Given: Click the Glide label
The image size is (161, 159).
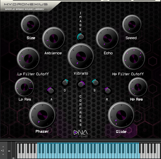Looking at the screenshot, I should pos(121,132).
